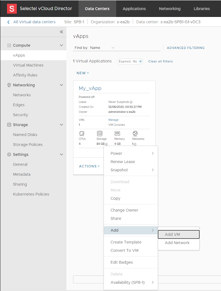Expand the Snapshot submenu
The image size is (221, 291).
[131, 170]
